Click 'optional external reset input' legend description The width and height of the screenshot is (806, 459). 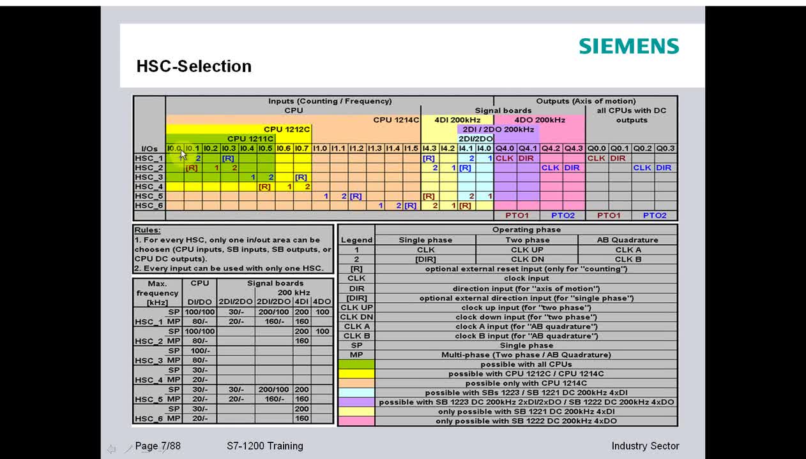pyautogui.click(x=526, y=269)
